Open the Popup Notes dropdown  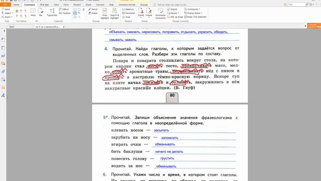193,13
